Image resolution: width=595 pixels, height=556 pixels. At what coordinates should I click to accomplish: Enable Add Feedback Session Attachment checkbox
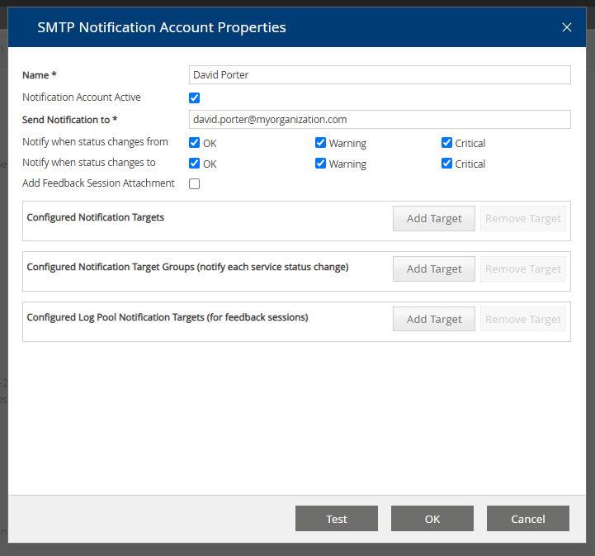[195, 183]
